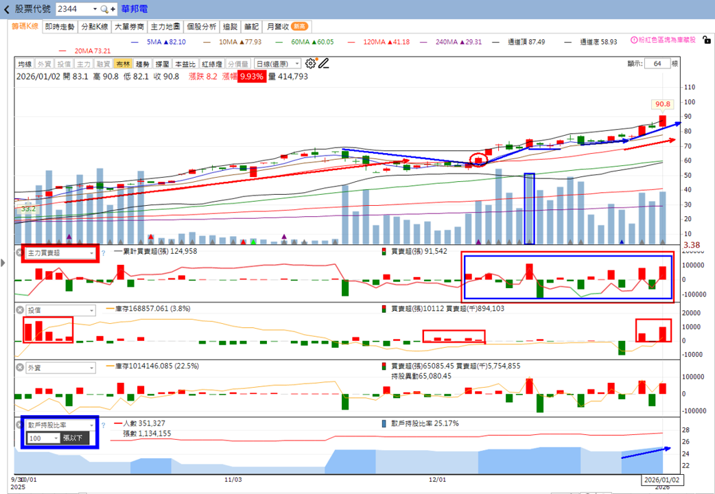This screenshot has width=715, height=494.
Task: Close the 外資 indicator panel
Action: [20, 368]
